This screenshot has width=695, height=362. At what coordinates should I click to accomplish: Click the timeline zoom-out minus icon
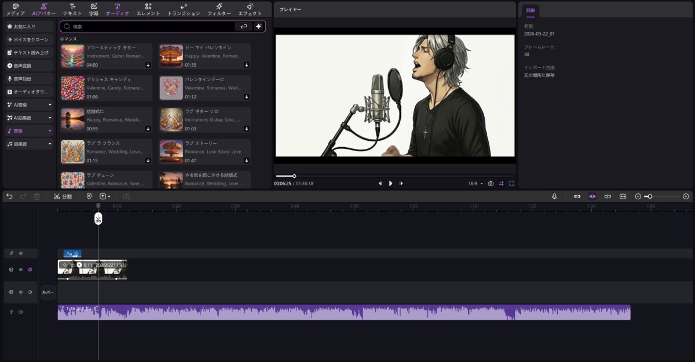coord(638,196)
